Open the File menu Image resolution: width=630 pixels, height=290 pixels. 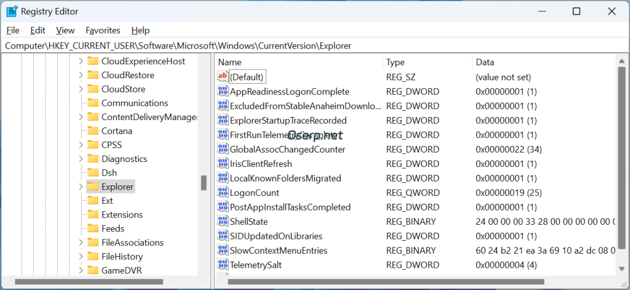pos(13,30)
